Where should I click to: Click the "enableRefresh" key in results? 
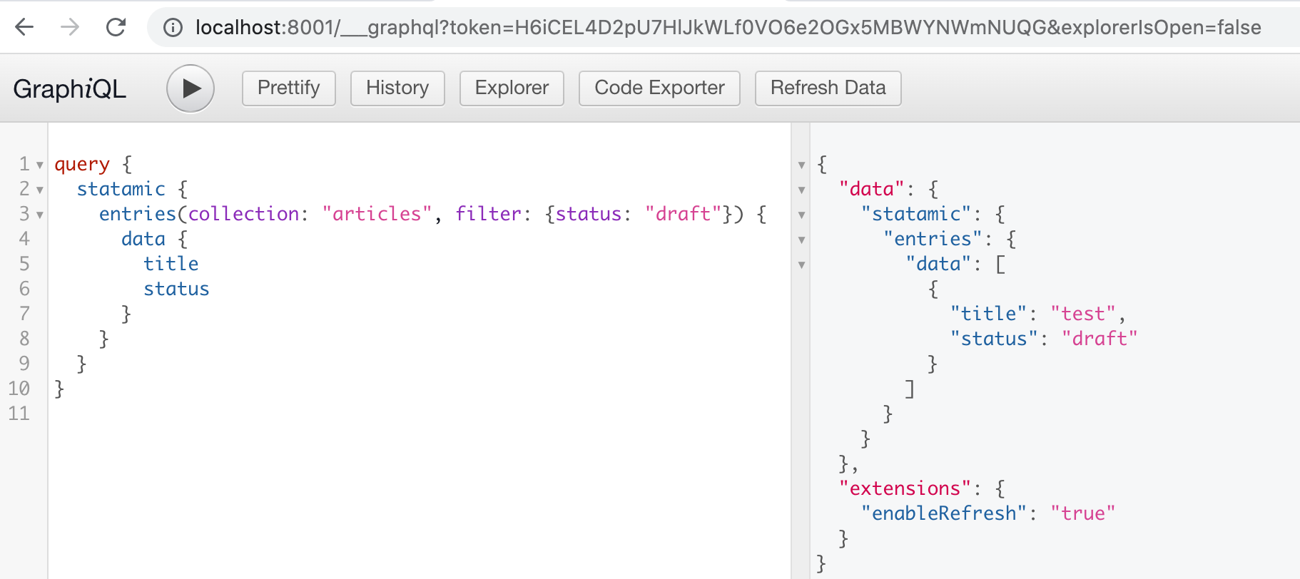click(945, 513)
